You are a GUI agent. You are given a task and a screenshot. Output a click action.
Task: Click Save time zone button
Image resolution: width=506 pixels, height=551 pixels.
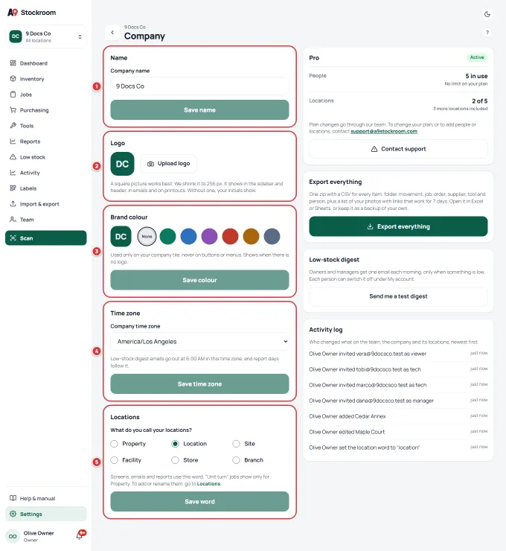coord(200,384)
